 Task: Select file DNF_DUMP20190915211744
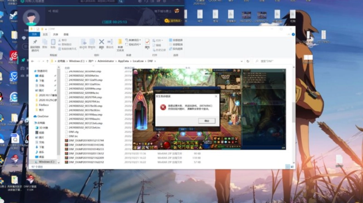click(x=84, y=140)
